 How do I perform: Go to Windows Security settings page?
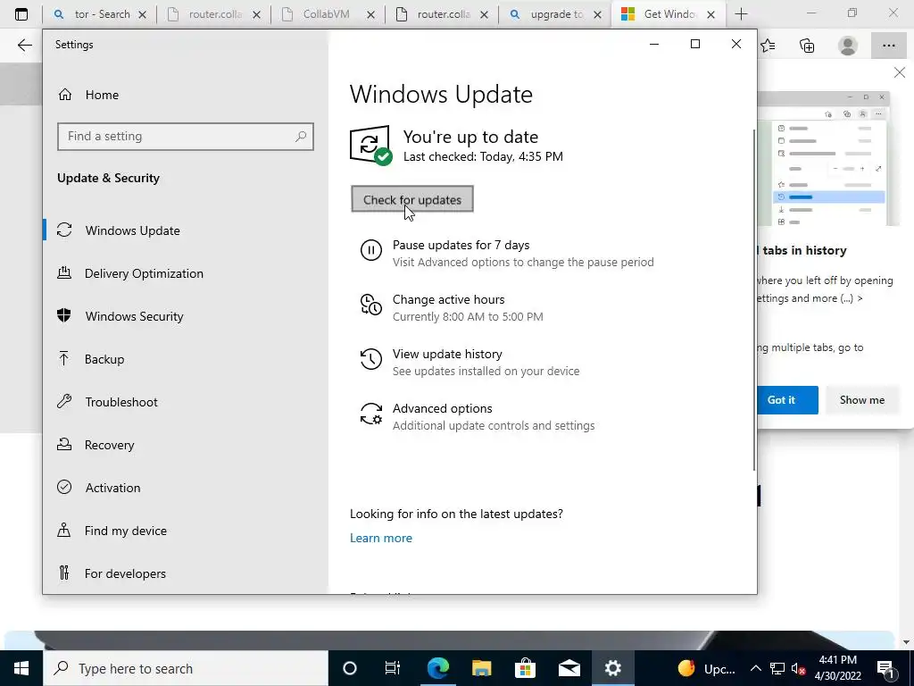tap(186, 315)
